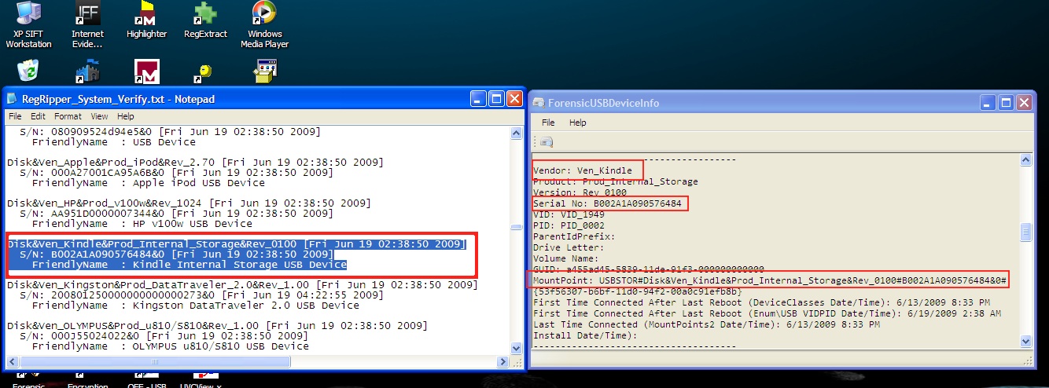
Task: Click the toolbar icon in ForensicUSBDeviceInfo
Action: 547,141
